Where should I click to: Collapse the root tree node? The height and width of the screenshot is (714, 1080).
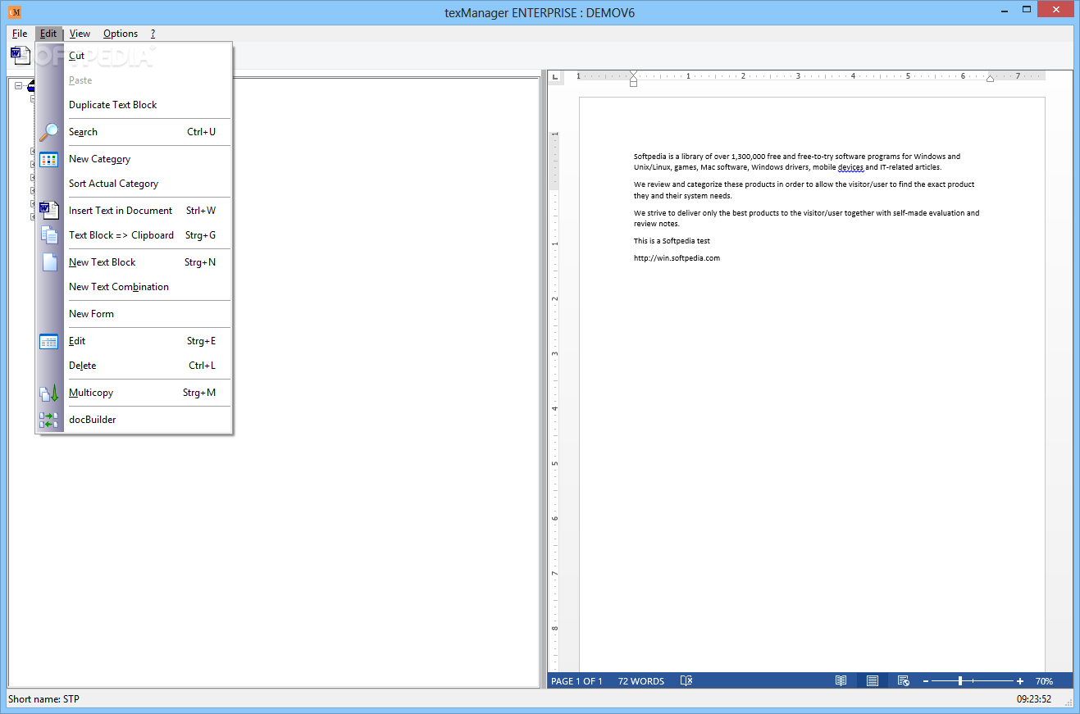click(19, 85)
